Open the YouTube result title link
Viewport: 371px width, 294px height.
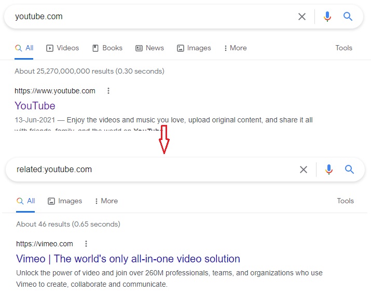pos(35,106)
